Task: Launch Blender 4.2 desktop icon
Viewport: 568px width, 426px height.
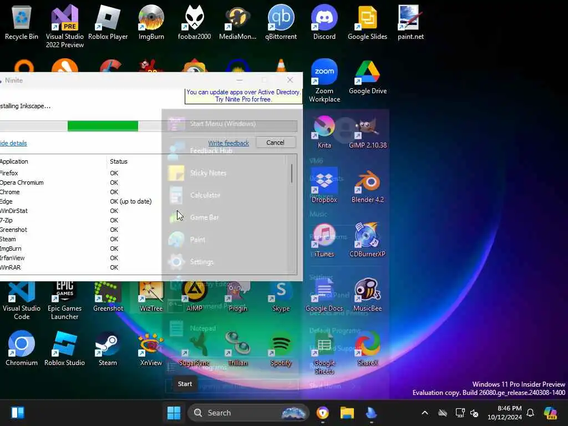Action: pyautogui.click(x=368, y=185)
